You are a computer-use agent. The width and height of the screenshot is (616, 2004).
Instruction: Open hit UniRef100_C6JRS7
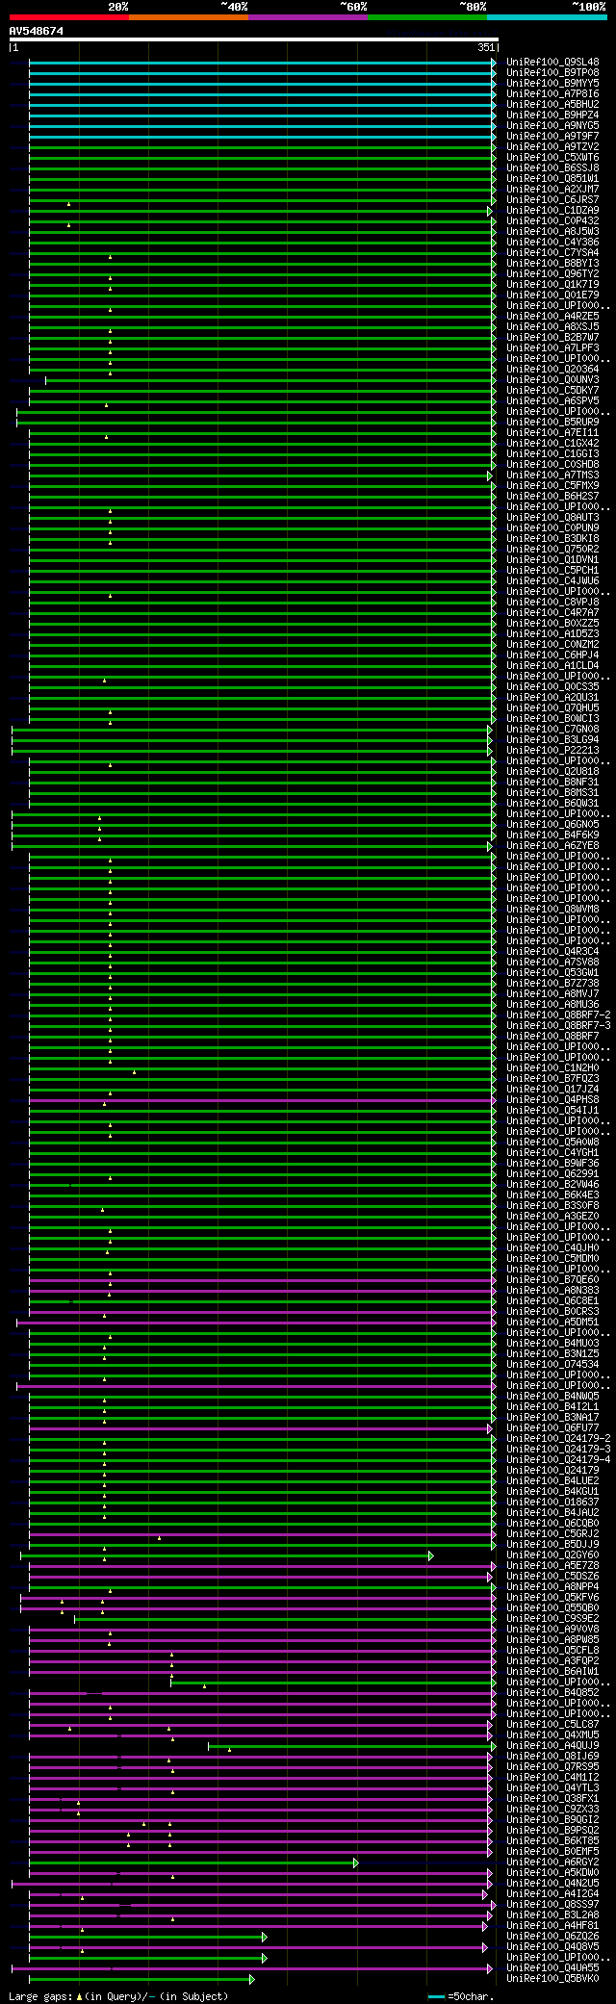click(x=552, y=200)
